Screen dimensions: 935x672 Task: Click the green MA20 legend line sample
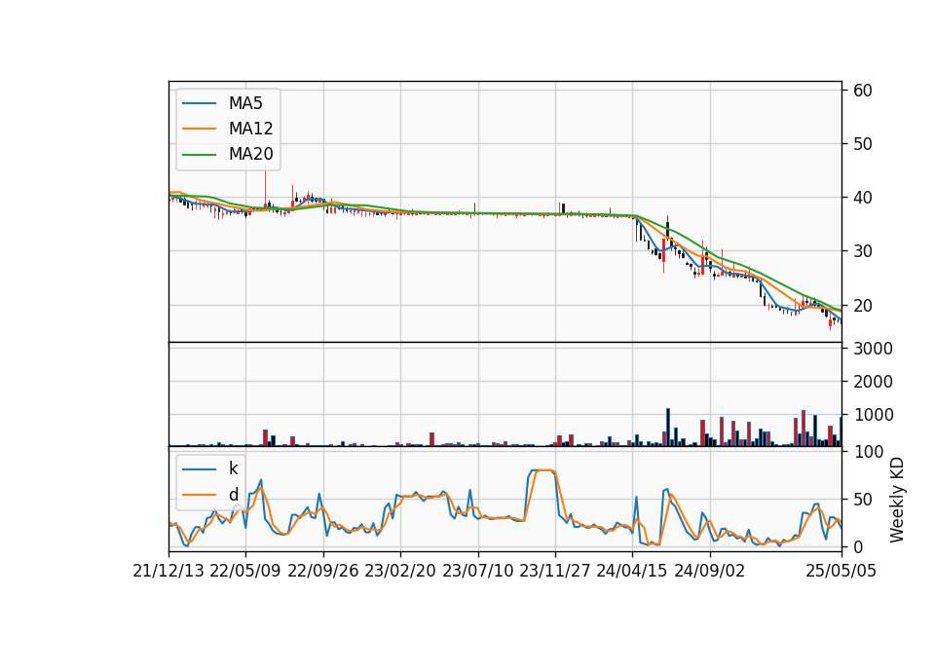click(199, 155)
